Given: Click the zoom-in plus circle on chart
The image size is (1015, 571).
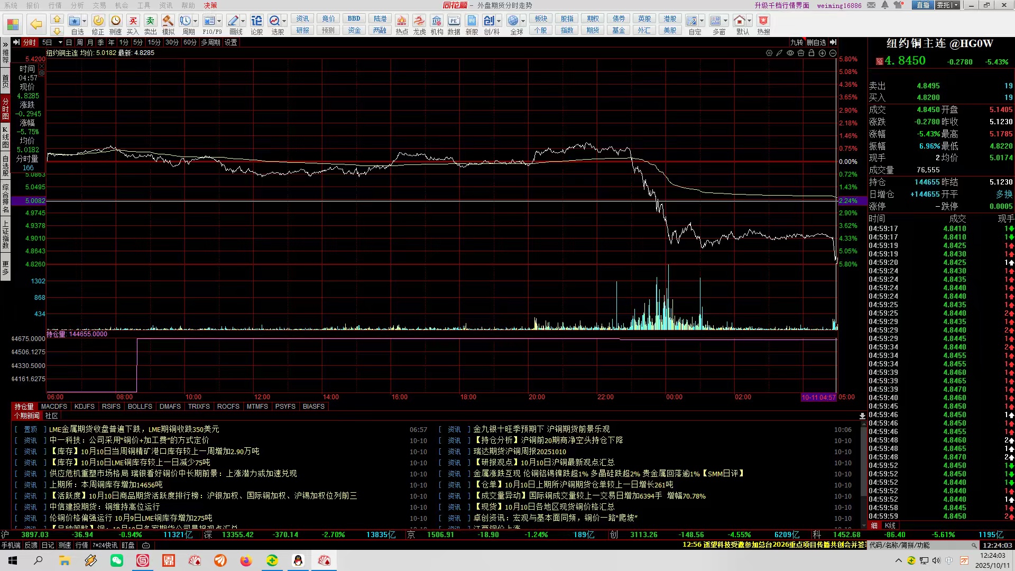Looking at the screenshot, I should [x=822, y=53].
